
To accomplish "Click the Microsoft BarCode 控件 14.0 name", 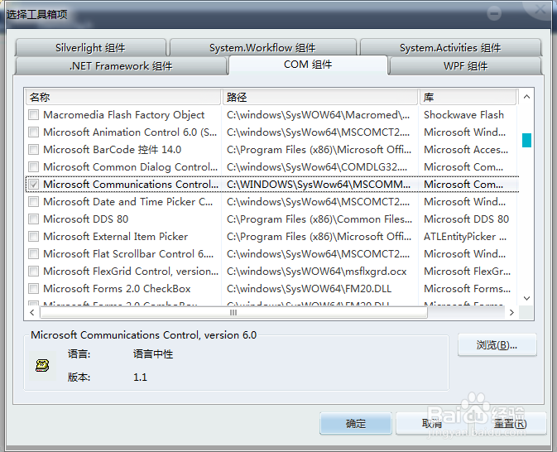I will [x=113, y=150].
